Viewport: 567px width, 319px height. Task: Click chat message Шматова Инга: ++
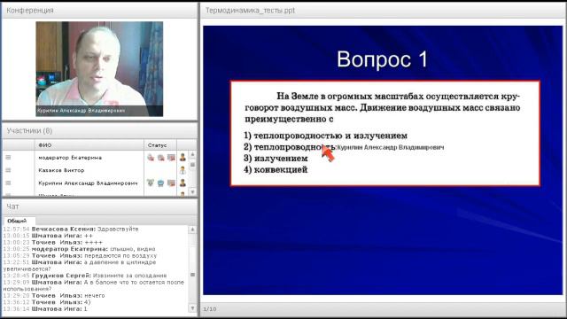48,236
